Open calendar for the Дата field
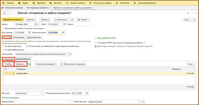The width and height of the screenshot is (199, 105). [64, 24]
